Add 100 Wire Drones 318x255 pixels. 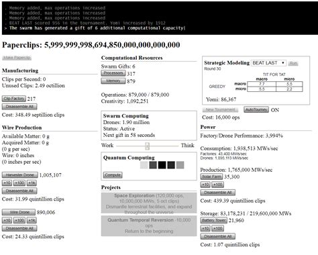pos(19,221)
